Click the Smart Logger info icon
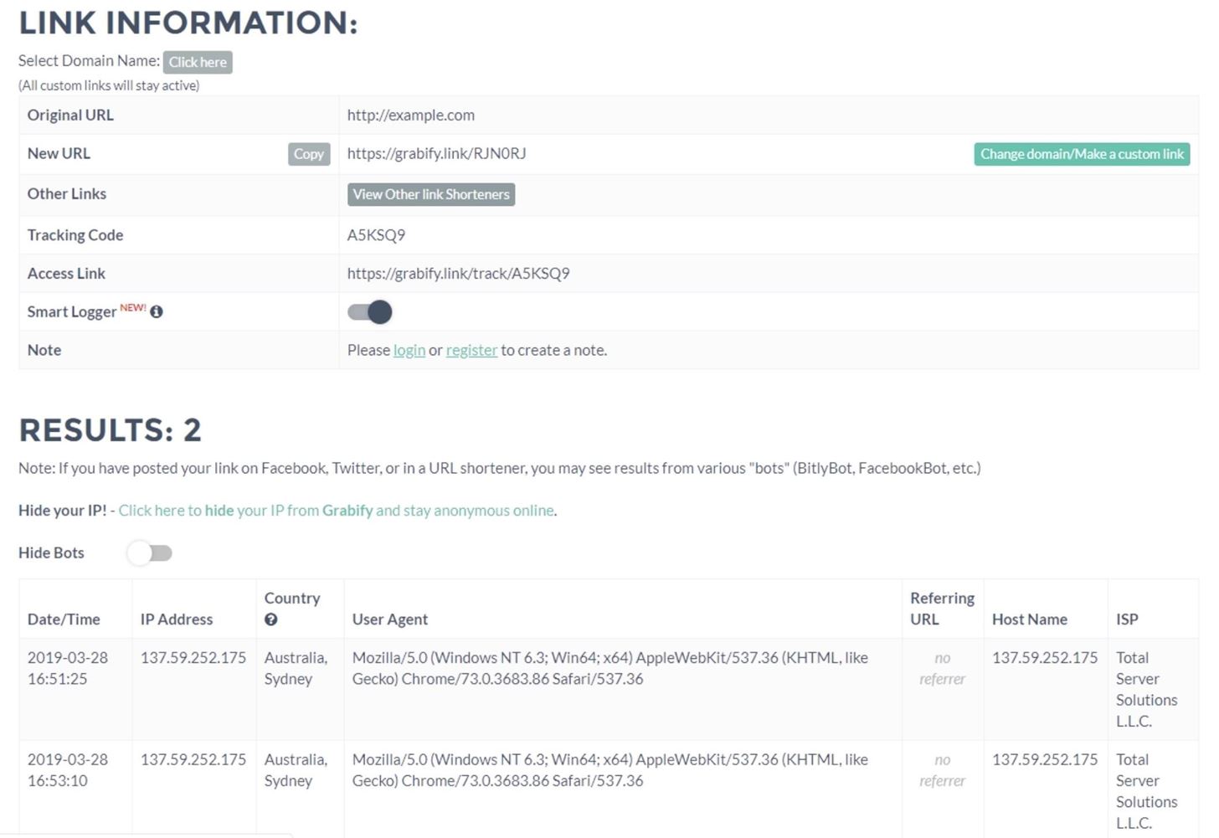Screen dimensions: 1219x838 (x=157, y=311)
